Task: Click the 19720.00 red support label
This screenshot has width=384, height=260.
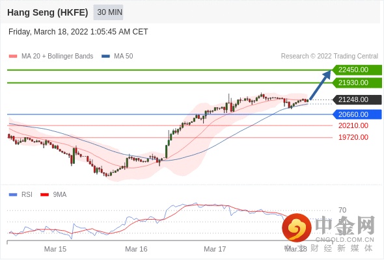Action: (x=353, y=137)
